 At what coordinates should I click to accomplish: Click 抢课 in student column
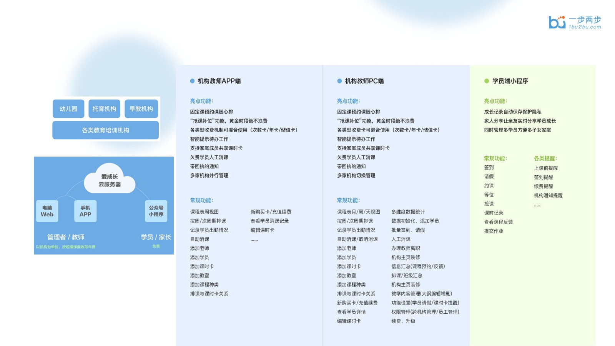pos(489,204)
